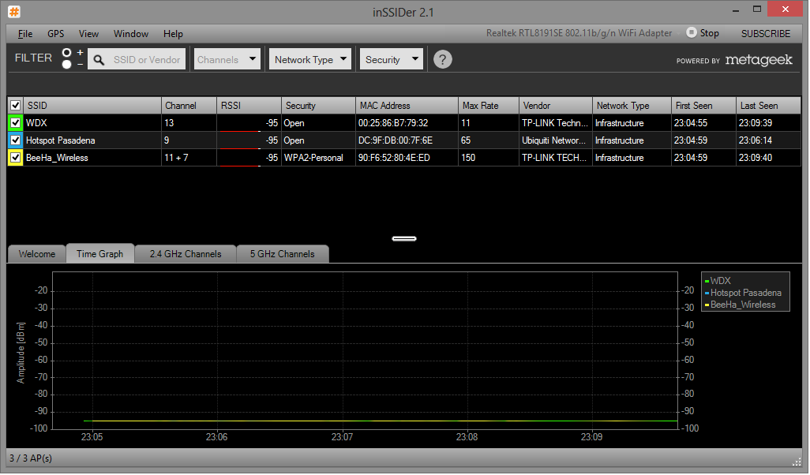The image size is (810, 475).
Task: Click WDX entry in graph legend
Action: pos(718,281)
